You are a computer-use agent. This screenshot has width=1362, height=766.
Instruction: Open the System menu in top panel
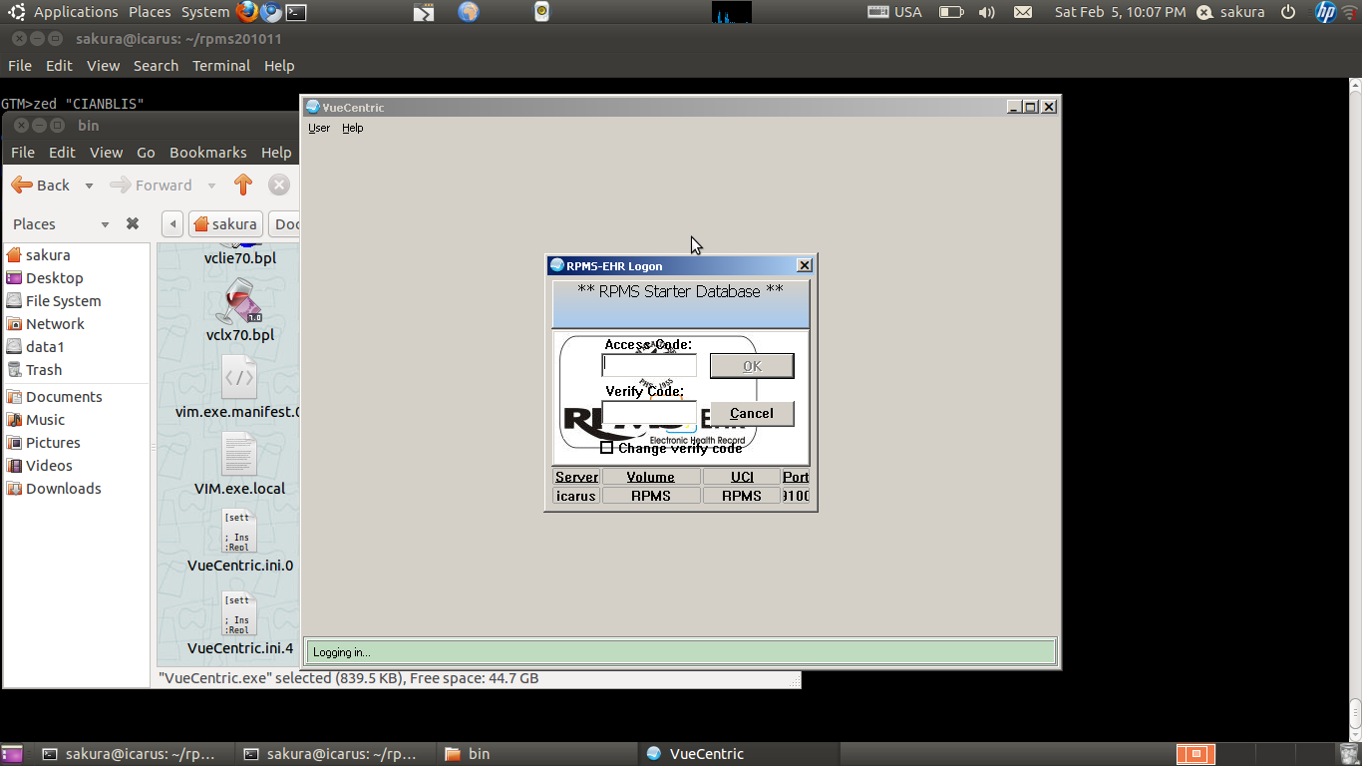[x=205, y=12]
